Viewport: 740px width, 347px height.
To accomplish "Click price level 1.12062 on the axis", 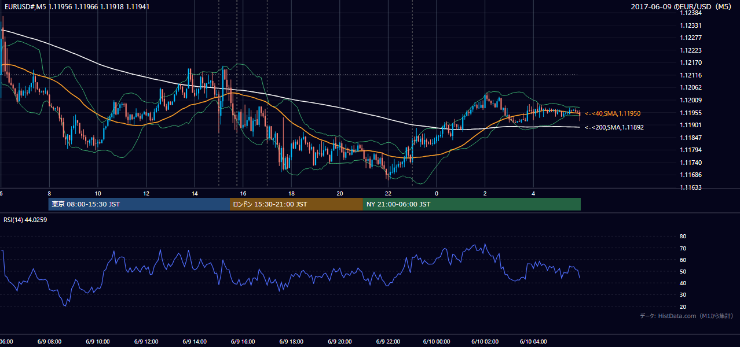I will 691,87.
